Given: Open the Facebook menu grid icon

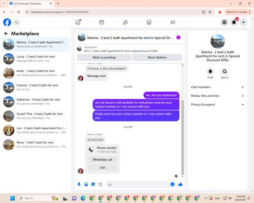Looking at the screenshot, I should [225, 22].
